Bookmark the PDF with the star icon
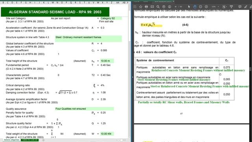 pos(141,7)
